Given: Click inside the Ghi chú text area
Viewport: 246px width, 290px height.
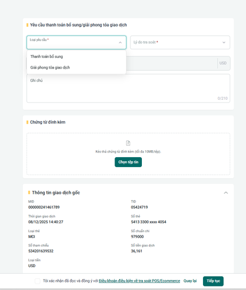Looking at the screenshot, I should (128, 88).
